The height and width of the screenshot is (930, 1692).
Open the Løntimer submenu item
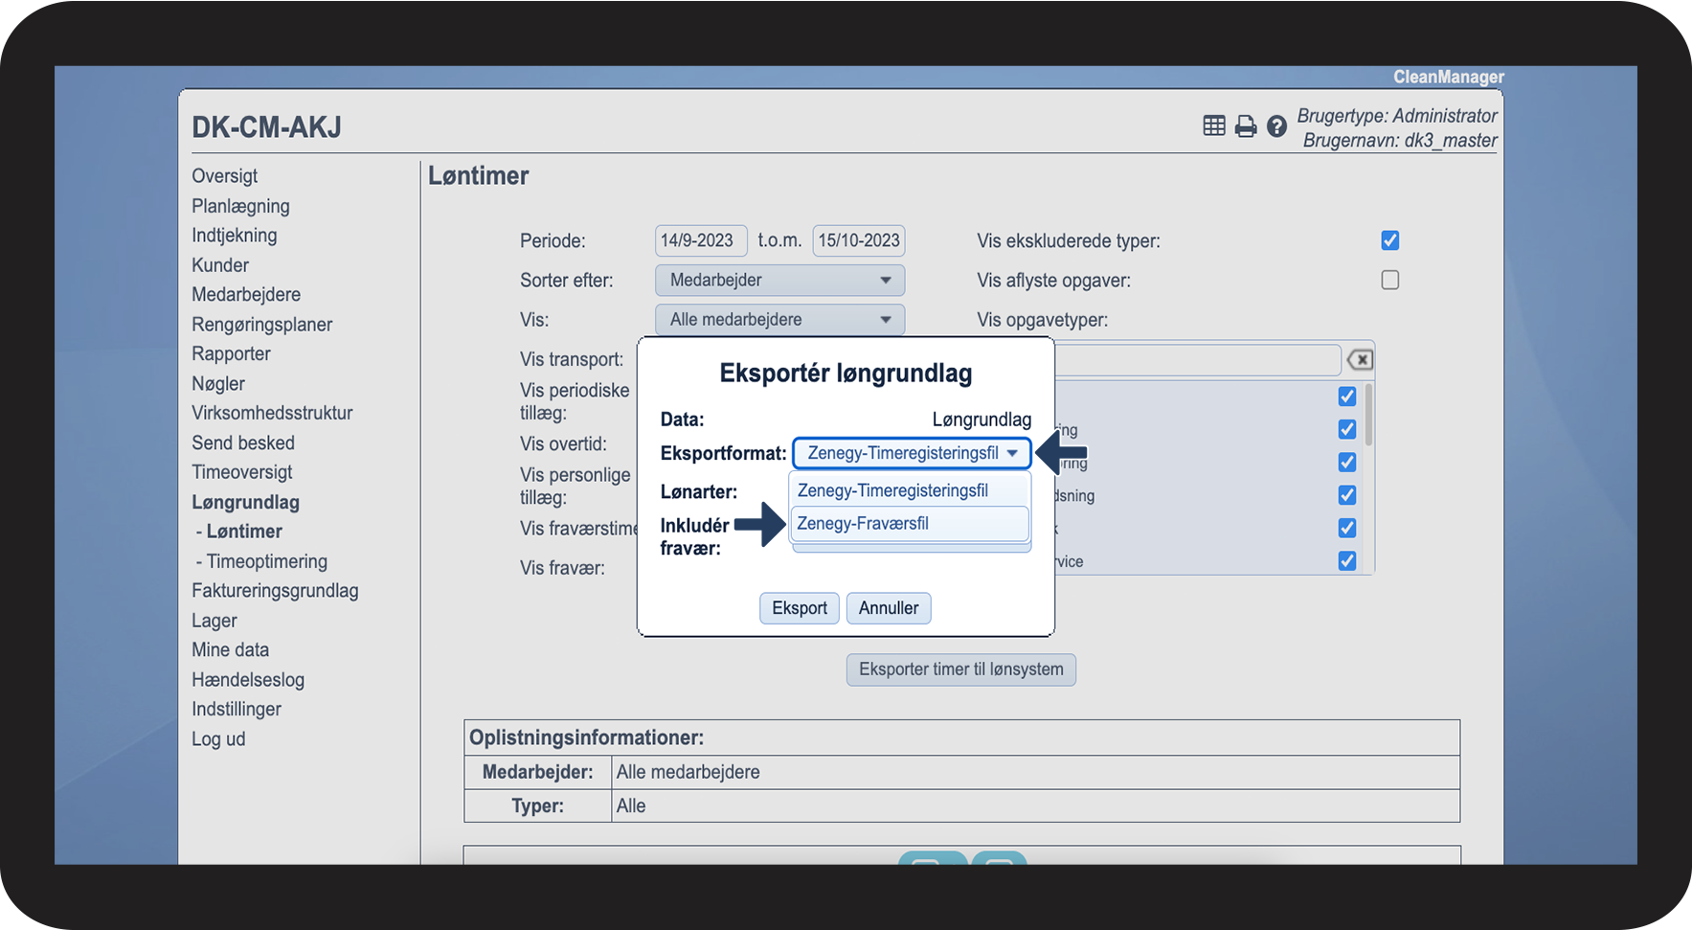coord(244,532)
